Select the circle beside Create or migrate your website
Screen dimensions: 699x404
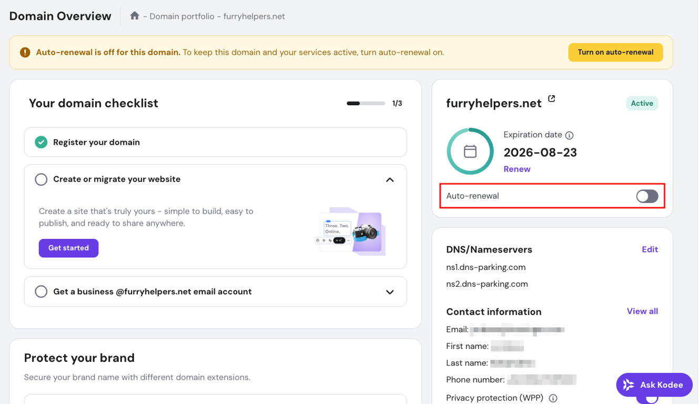[41, 179]
